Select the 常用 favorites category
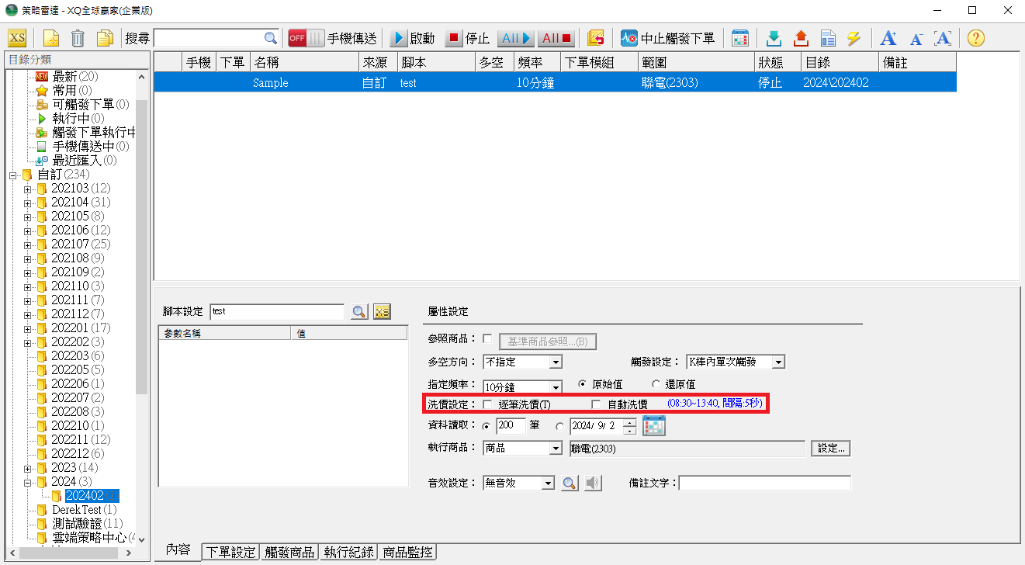1025x565 pixels. [x=72, y=90]
